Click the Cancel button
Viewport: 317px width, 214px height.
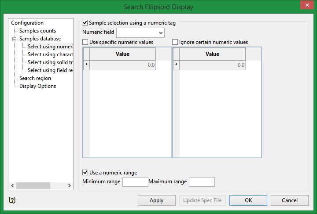point(289,200)
